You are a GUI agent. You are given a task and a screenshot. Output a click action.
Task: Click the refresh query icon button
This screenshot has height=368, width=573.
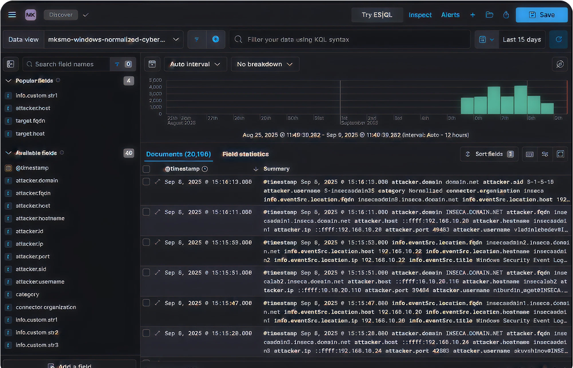tap(558, 39)
